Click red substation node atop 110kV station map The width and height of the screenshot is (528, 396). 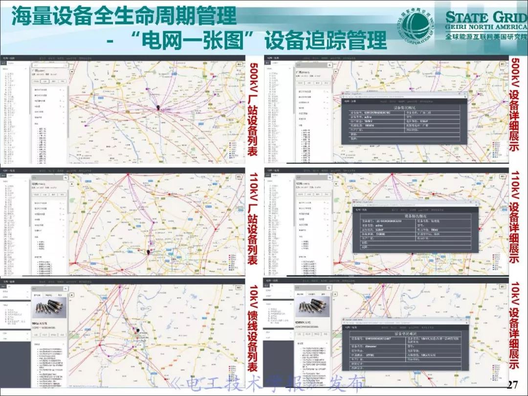128,175
